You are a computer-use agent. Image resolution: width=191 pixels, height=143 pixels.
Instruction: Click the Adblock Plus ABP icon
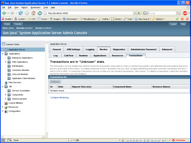tap(185, 13)
